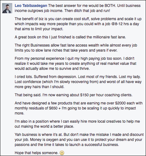The image size is (146, 156).
Task: Open the Leo Tabibzadegan name link
Action: click(x=31, y=6)
